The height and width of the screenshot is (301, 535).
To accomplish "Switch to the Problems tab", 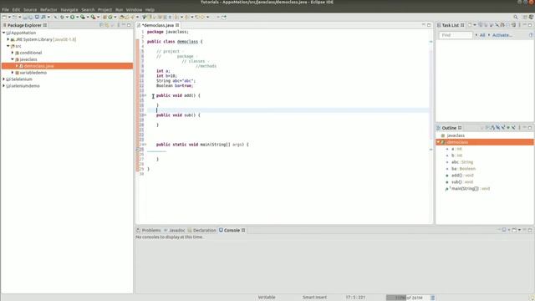I will pos(149,231).
